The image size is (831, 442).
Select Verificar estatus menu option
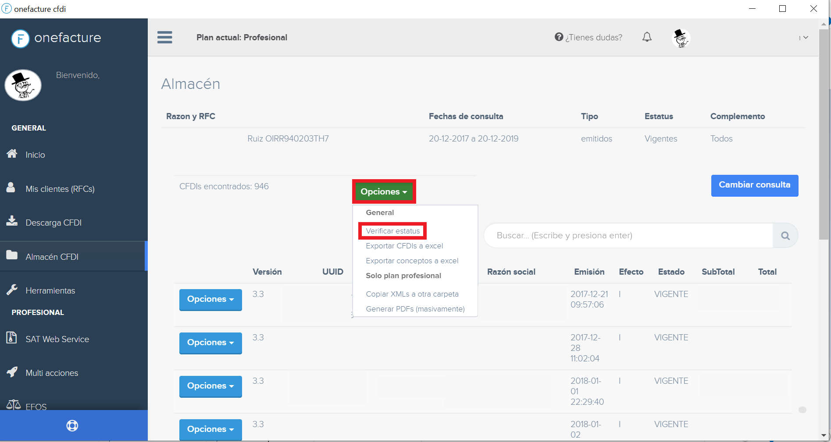pos(392,231)
